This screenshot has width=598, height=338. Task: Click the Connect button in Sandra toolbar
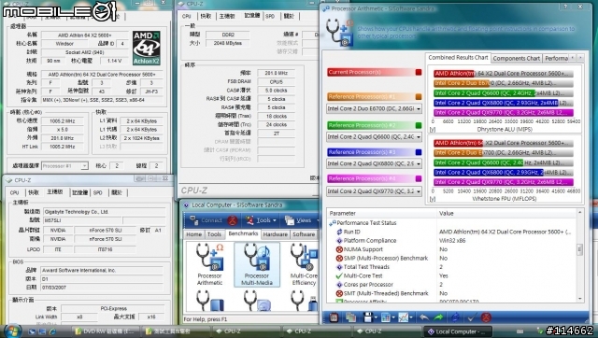[213, 220]
